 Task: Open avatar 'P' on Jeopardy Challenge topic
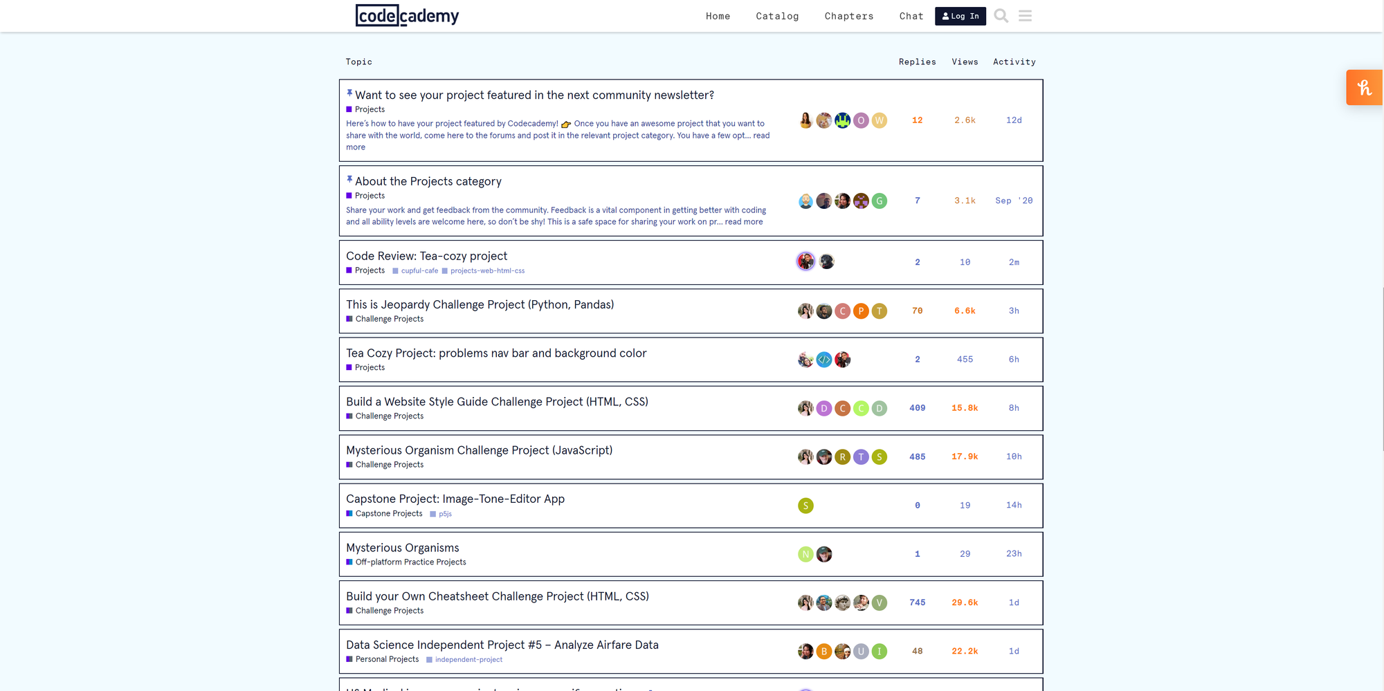tap(861, 311)
